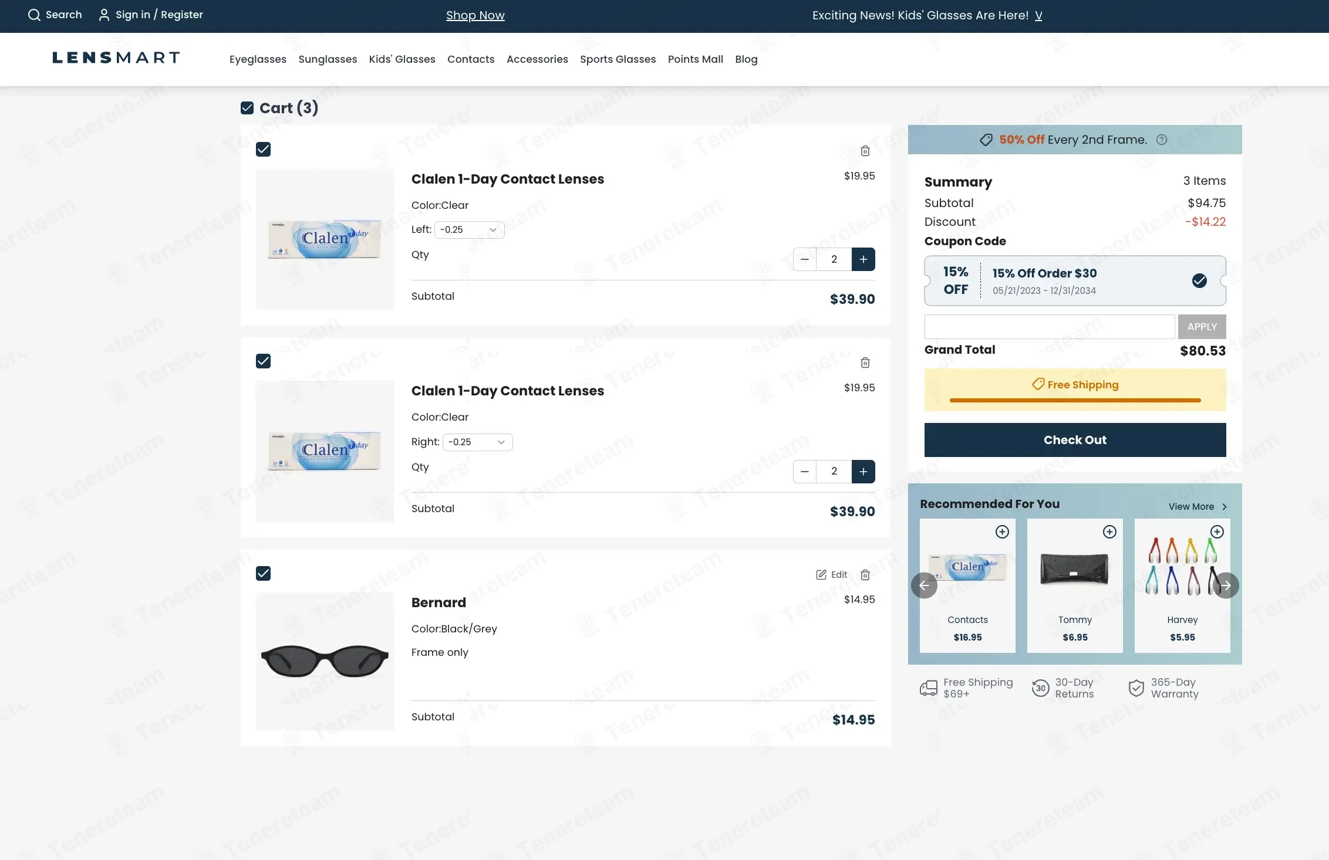1329x860 pixels.
Task: Click the View More chevron in recommendations
Action: point(1225,507)
